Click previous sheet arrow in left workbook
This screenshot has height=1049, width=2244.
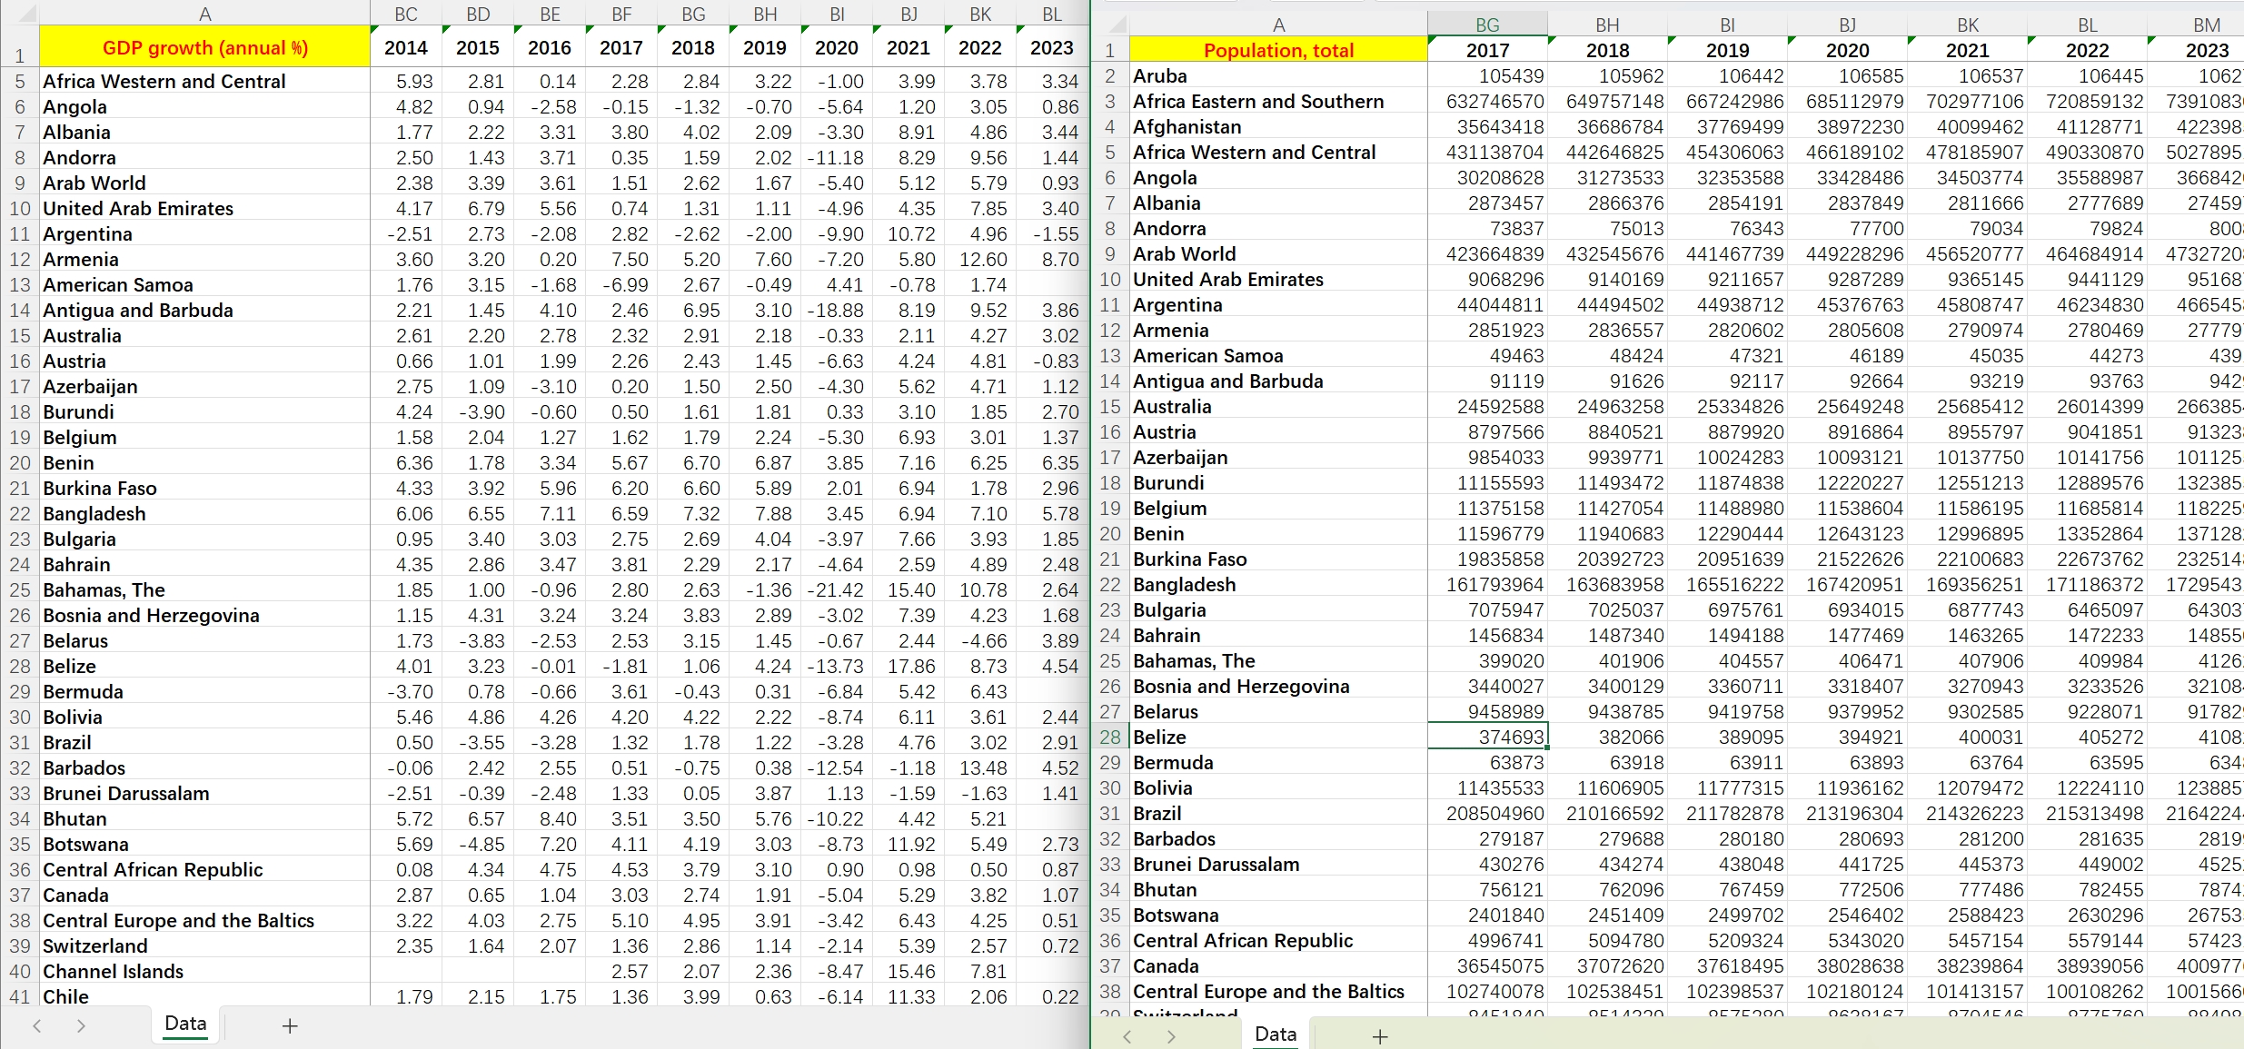coord(37,1026)
